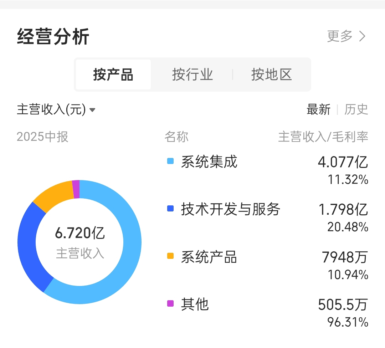This screenshot has width=385, height=348.
Task: Select the 系统产品 row label
Action: pos(209,257)
